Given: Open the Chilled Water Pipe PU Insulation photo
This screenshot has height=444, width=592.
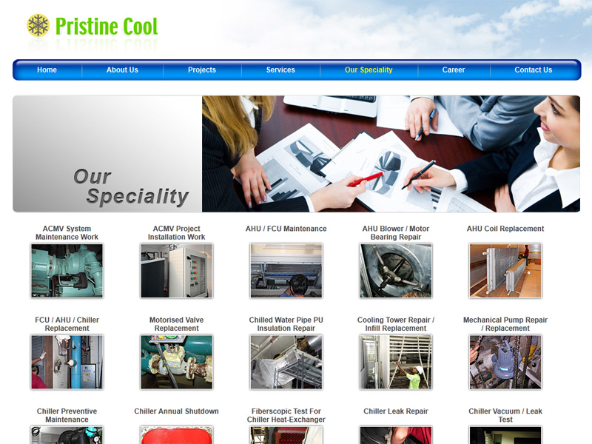Looking at the screenshot, I should click(x=286, y=362).
